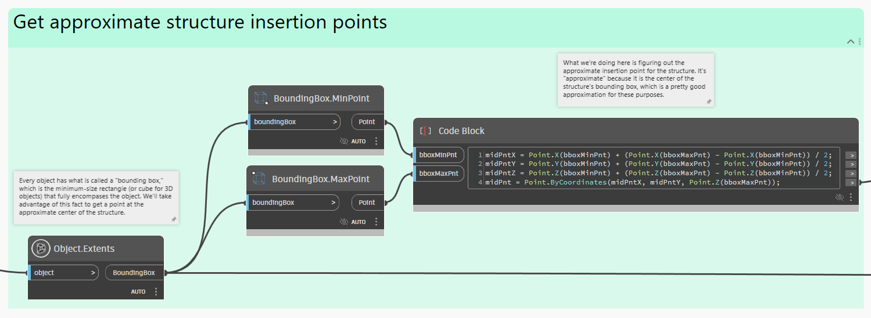Click the group title "Get approximate structure insertion points"
The image size is (871, 318).
200,23
